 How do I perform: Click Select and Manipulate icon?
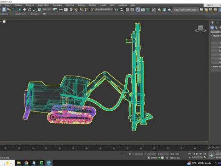point(61,10)
